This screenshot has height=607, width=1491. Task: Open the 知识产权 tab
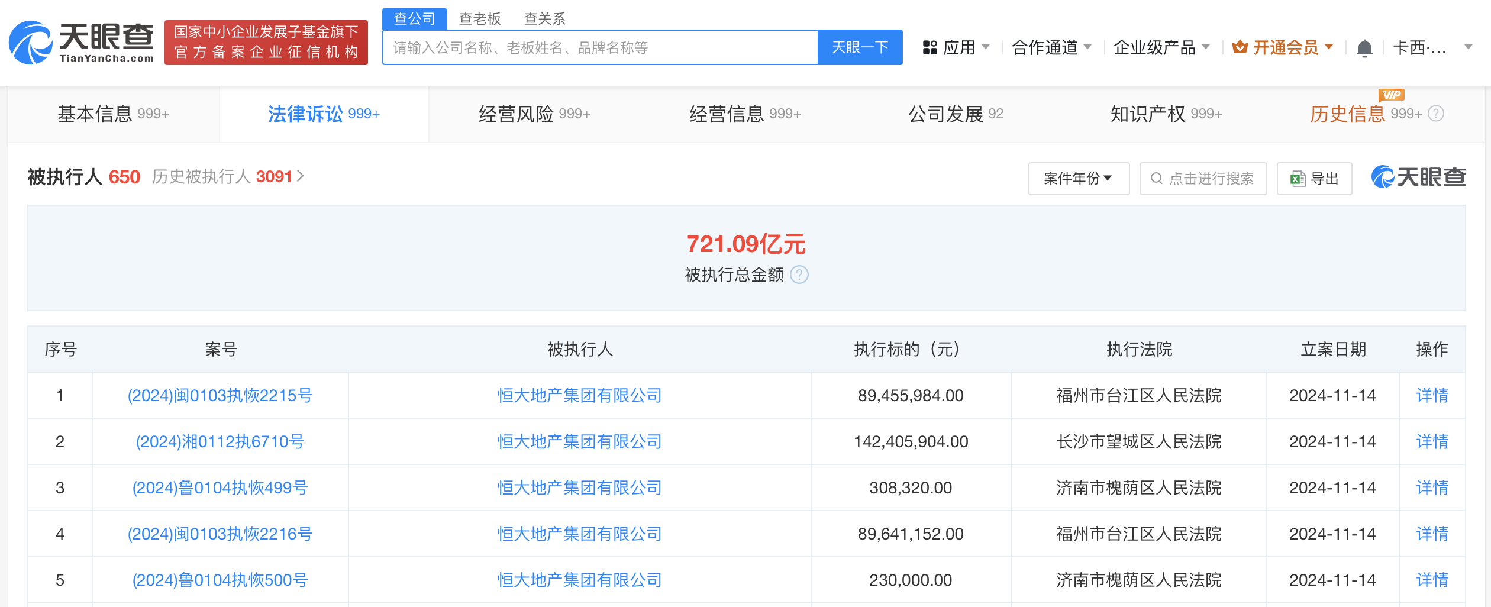pyautogui.click(x=1164, y=114)
